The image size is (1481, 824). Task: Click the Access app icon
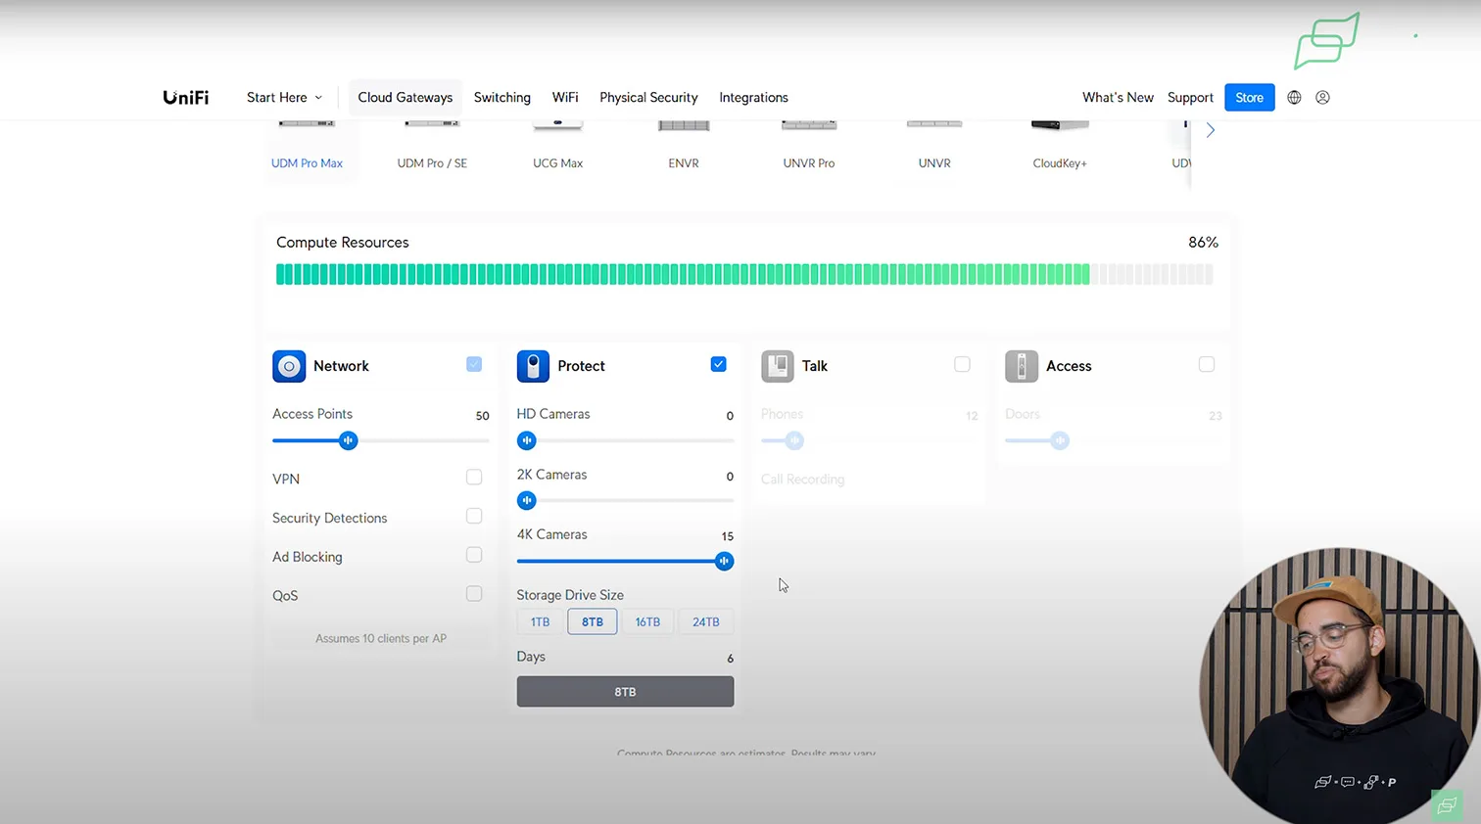tap(1022, 366)
